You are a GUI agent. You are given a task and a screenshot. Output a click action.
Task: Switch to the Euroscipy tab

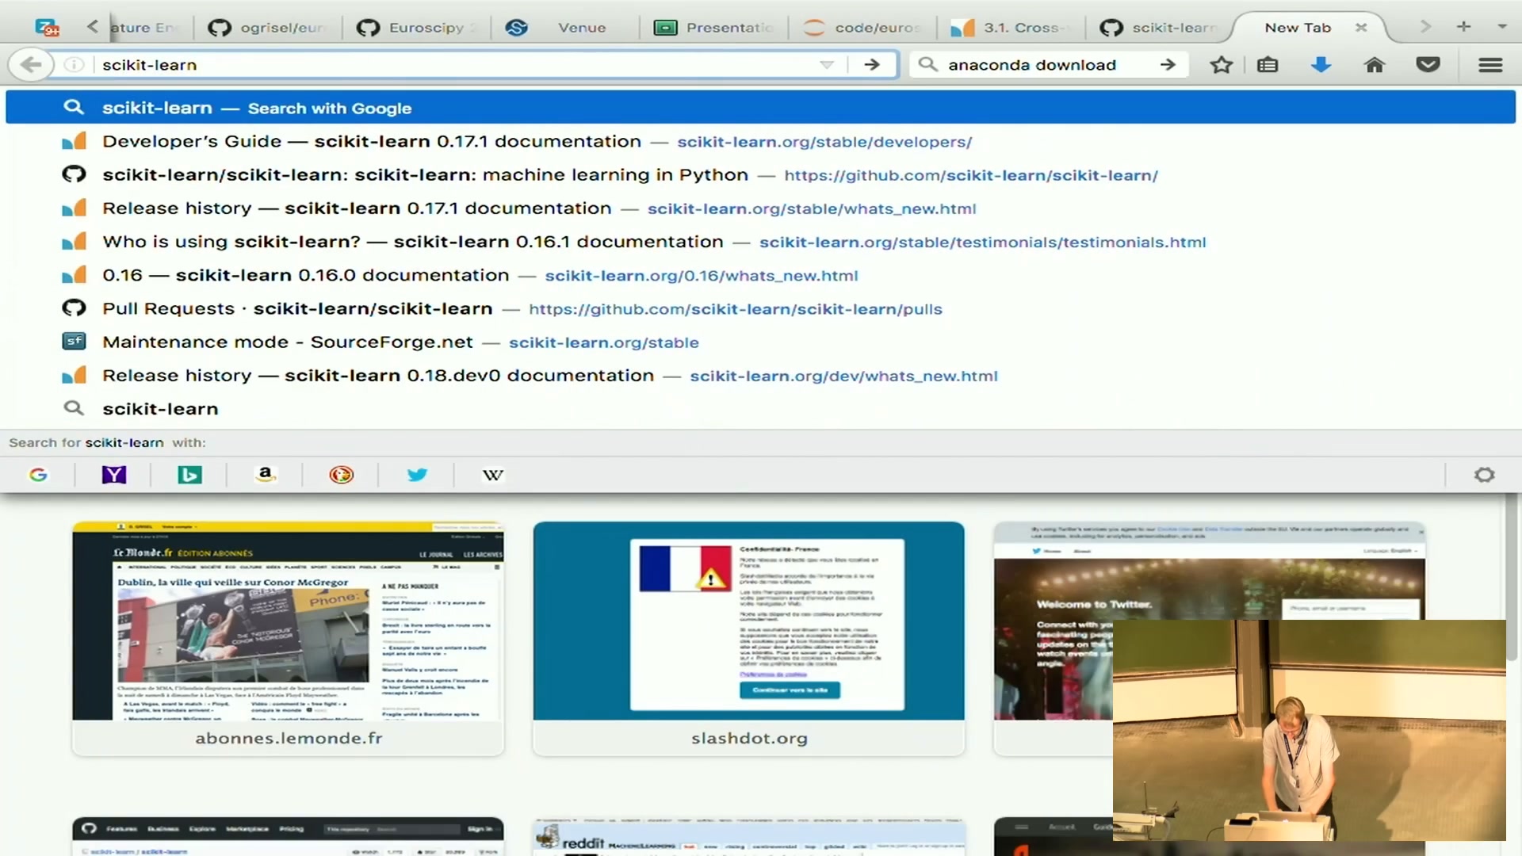point(418,28)
